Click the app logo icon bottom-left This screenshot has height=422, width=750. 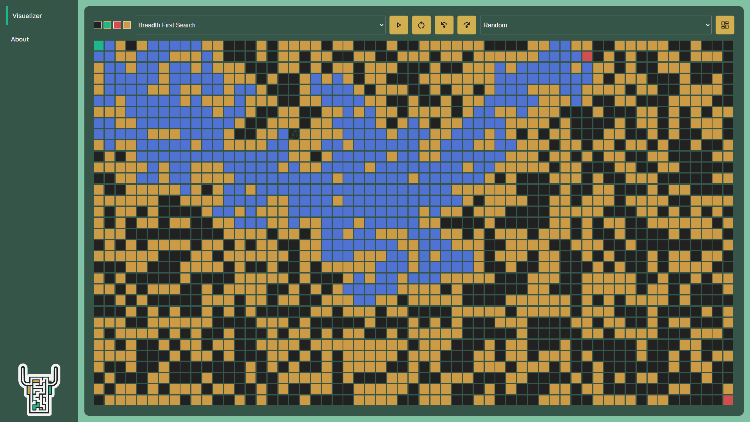(40, 390)
